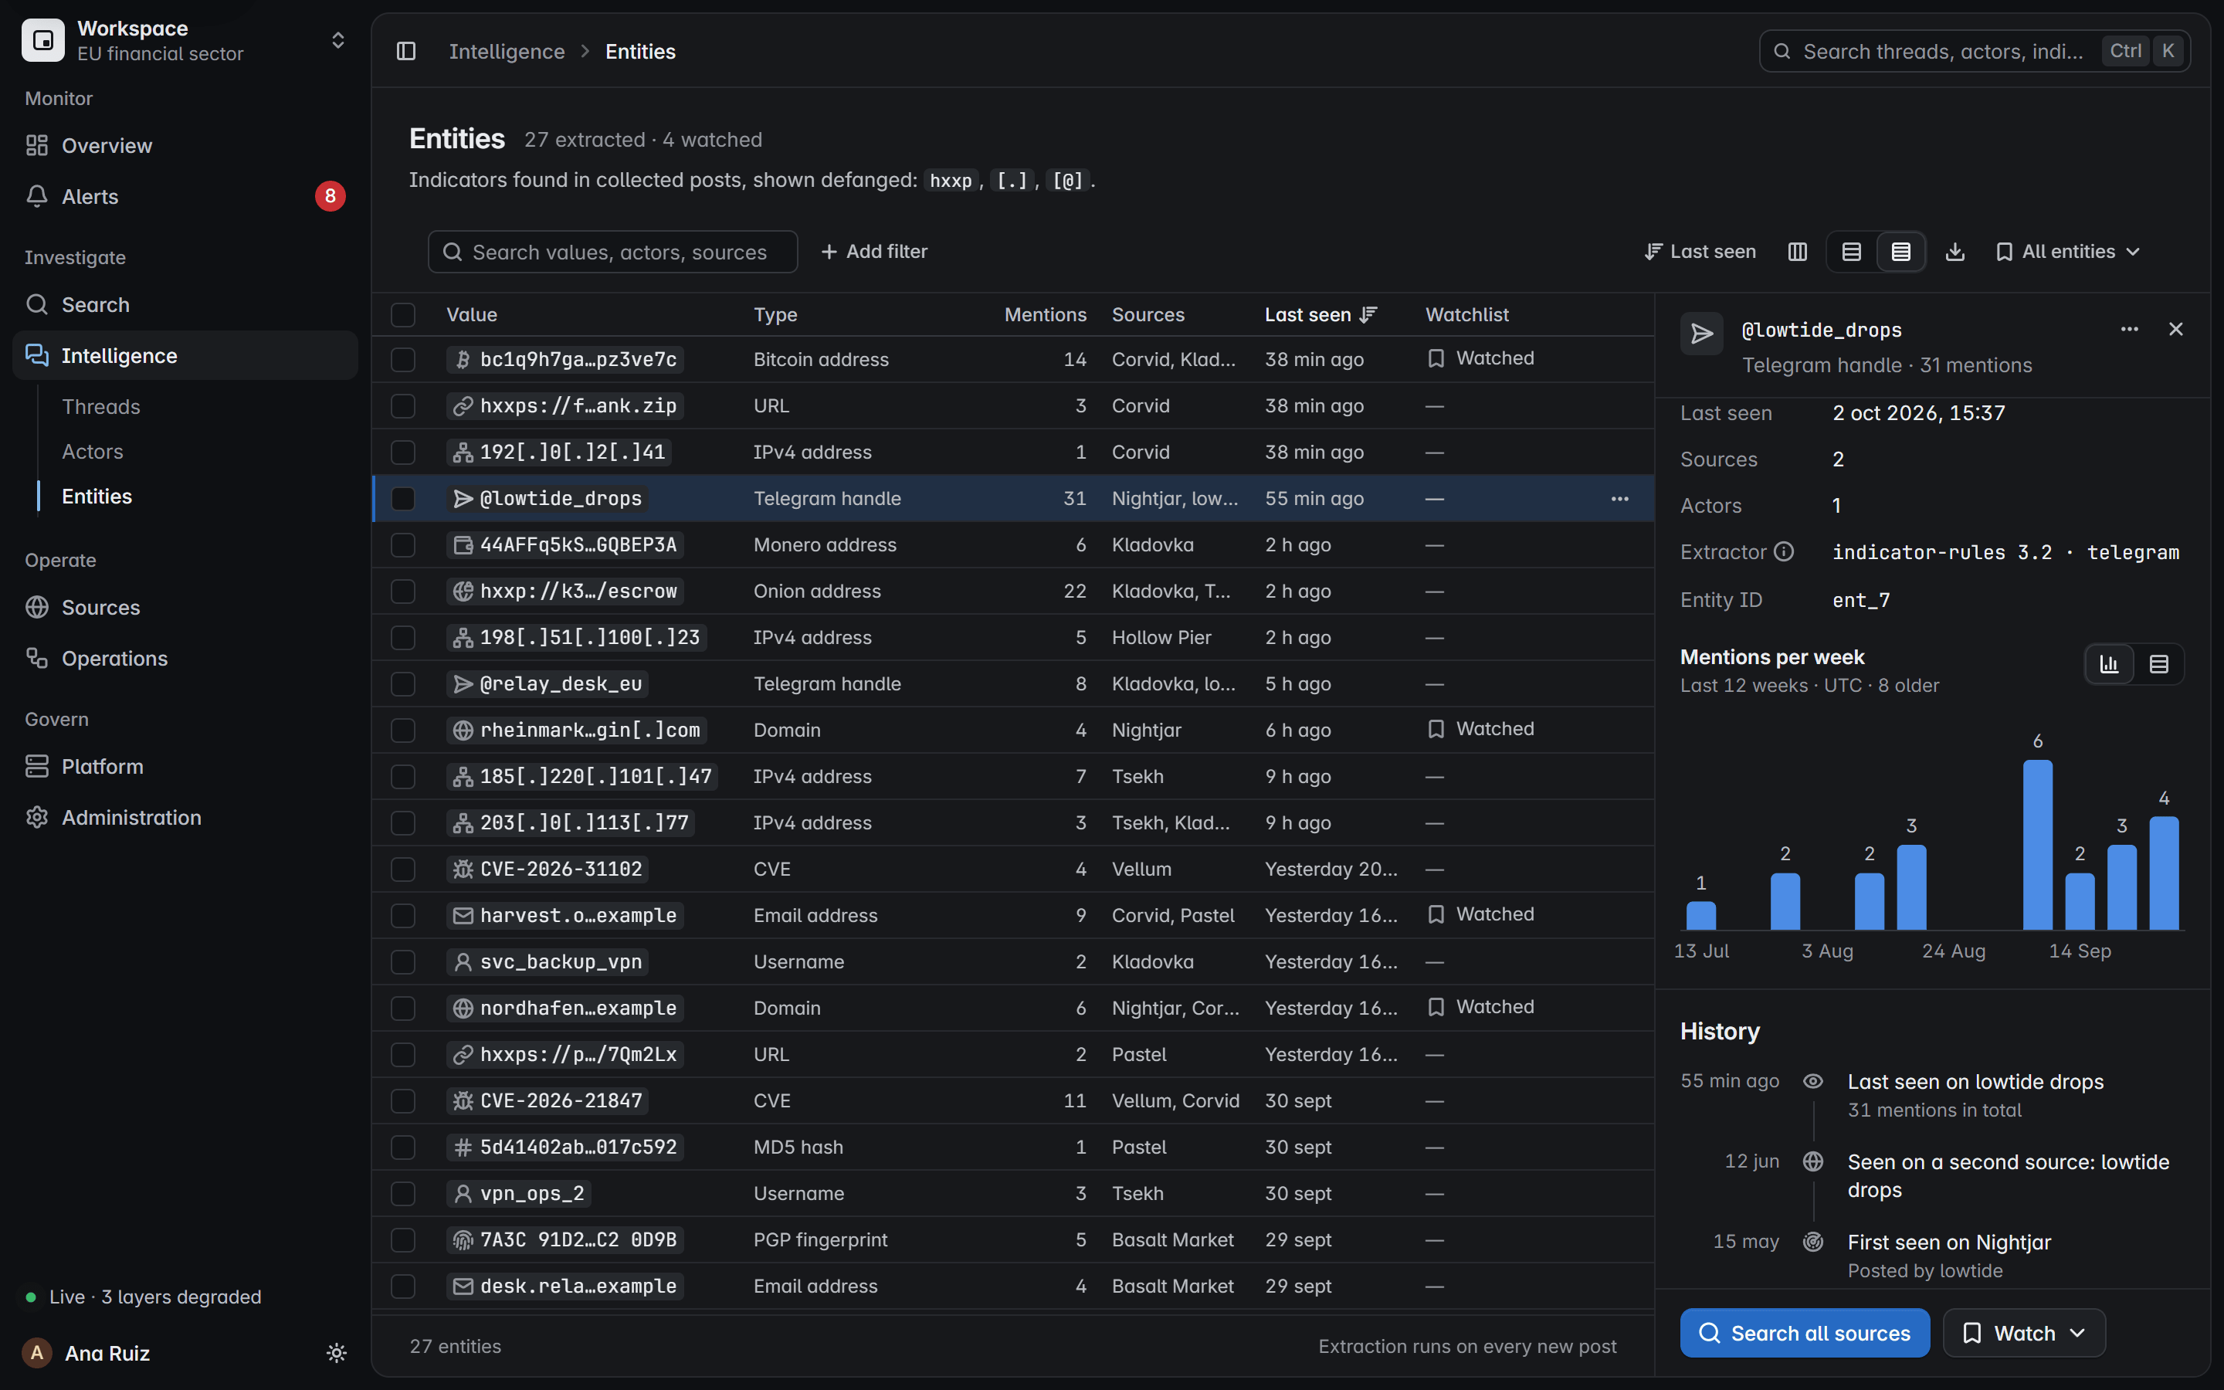Toggle the theme sun icon
This screenshot has height=1390, width=2224.
point(337,1353)
